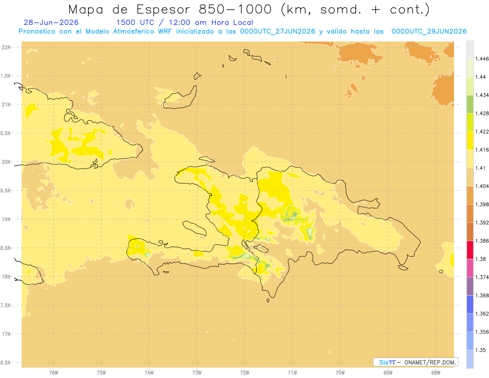The height and width of the screenshot is (378, 489).
Task: Select legend value '1.416'
Action: [x=482, y=150]
